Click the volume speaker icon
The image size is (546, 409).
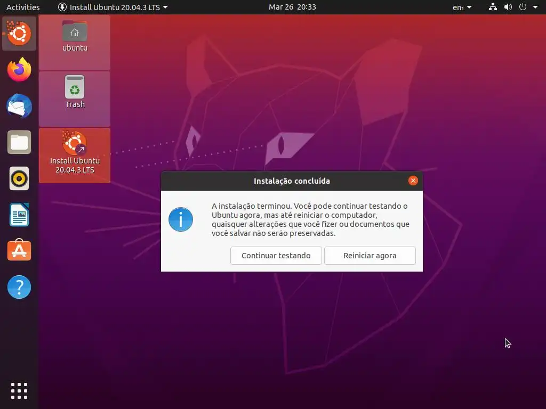pos(508,7)
